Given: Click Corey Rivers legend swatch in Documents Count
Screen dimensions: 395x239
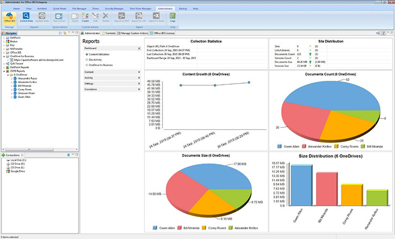Looking at the screenshot, I should click(x=336, y=146).
